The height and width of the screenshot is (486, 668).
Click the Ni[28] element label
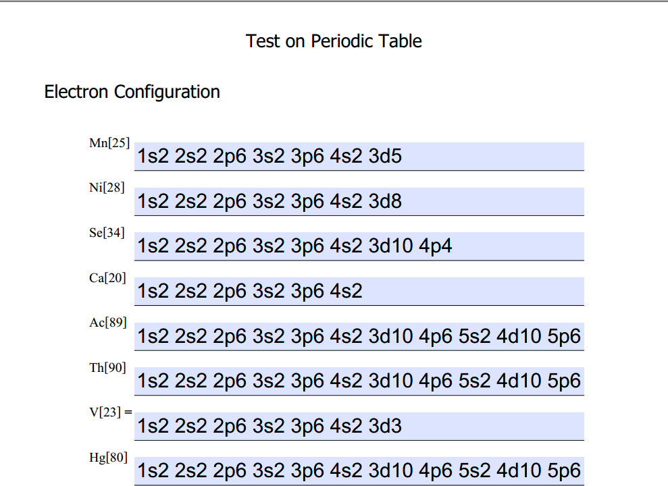(x=107, y=188)
